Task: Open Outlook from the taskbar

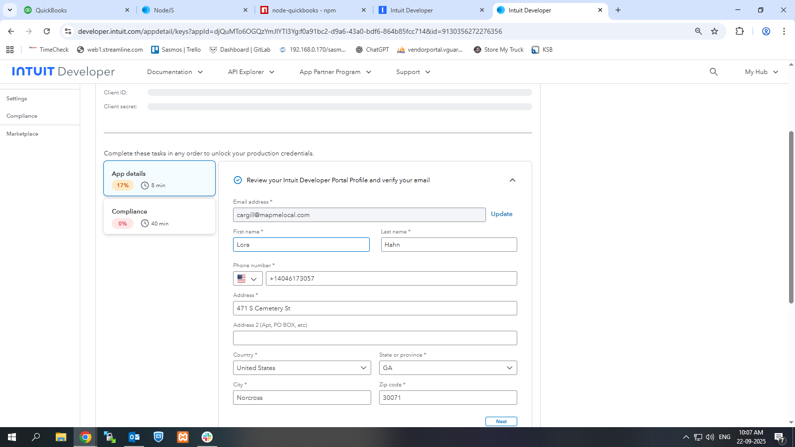Action: click(134, 437)
